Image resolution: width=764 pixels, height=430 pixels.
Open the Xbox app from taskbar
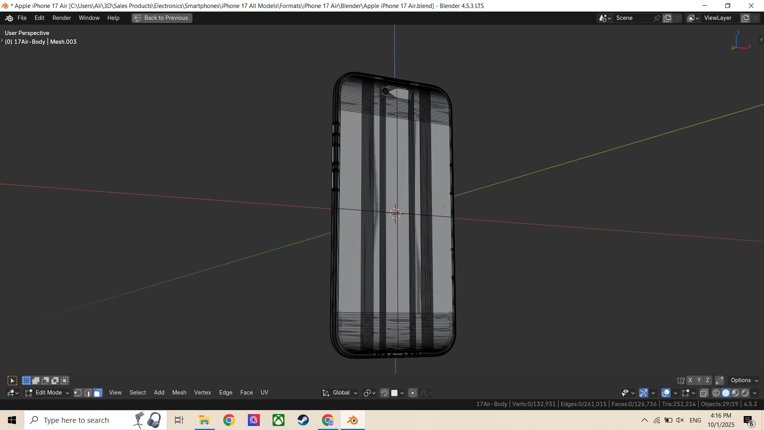[279, 420]
